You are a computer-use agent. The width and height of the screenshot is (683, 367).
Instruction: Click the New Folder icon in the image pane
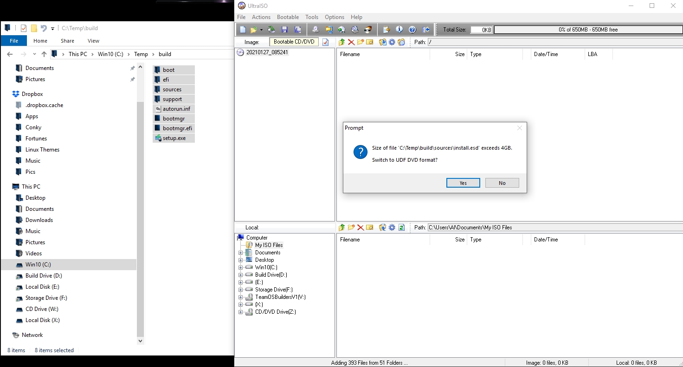tap(361, 42)
